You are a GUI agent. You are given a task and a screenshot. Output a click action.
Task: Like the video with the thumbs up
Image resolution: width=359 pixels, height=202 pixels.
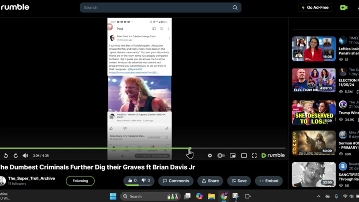[x=132, y=181]
